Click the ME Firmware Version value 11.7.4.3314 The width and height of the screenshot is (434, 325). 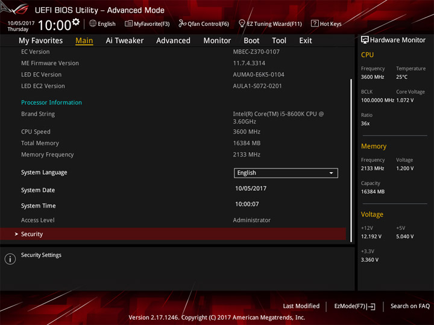click(x=249, y=63)
